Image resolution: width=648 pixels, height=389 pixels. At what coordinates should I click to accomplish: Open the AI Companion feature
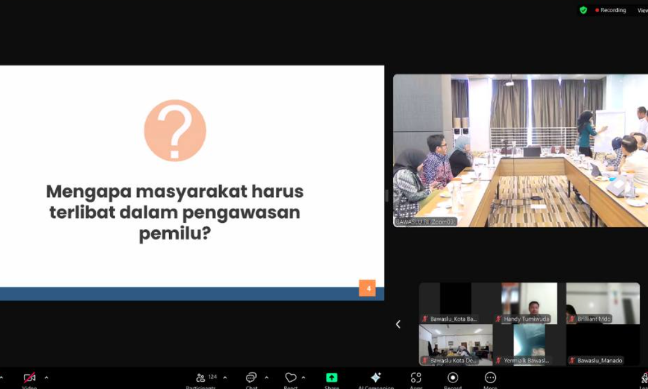[375, 378]
